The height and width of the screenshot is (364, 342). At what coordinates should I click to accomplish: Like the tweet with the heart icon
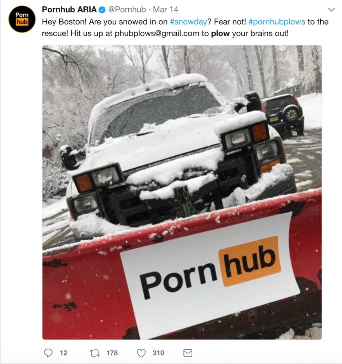(141, 353)
